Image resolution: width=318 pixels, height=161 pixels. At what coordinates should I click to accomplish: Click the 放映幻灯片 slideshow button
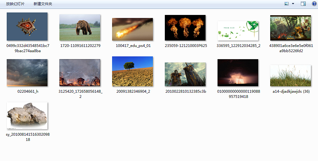(x=15, y=4)
